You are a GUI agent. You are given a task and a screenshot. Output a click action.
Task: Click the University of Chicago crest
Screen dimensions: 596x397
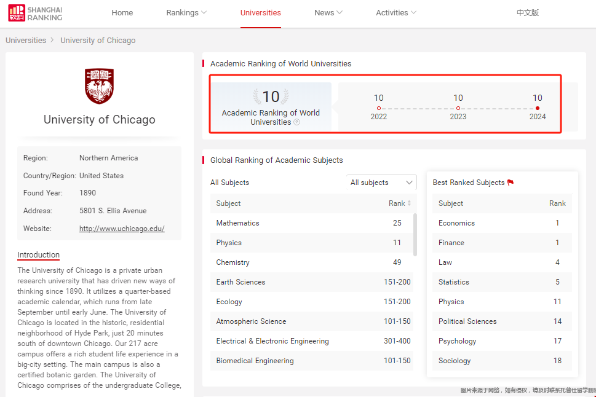[x=99, y=86]
